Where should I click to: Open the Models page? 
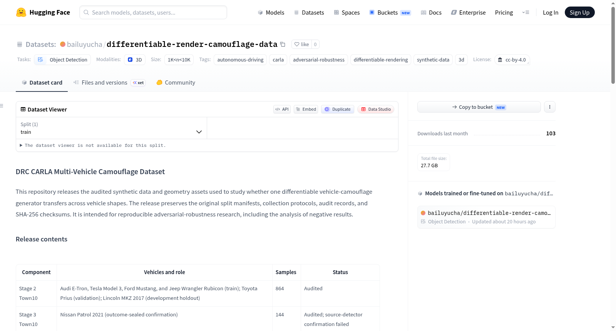coord(271,12)
